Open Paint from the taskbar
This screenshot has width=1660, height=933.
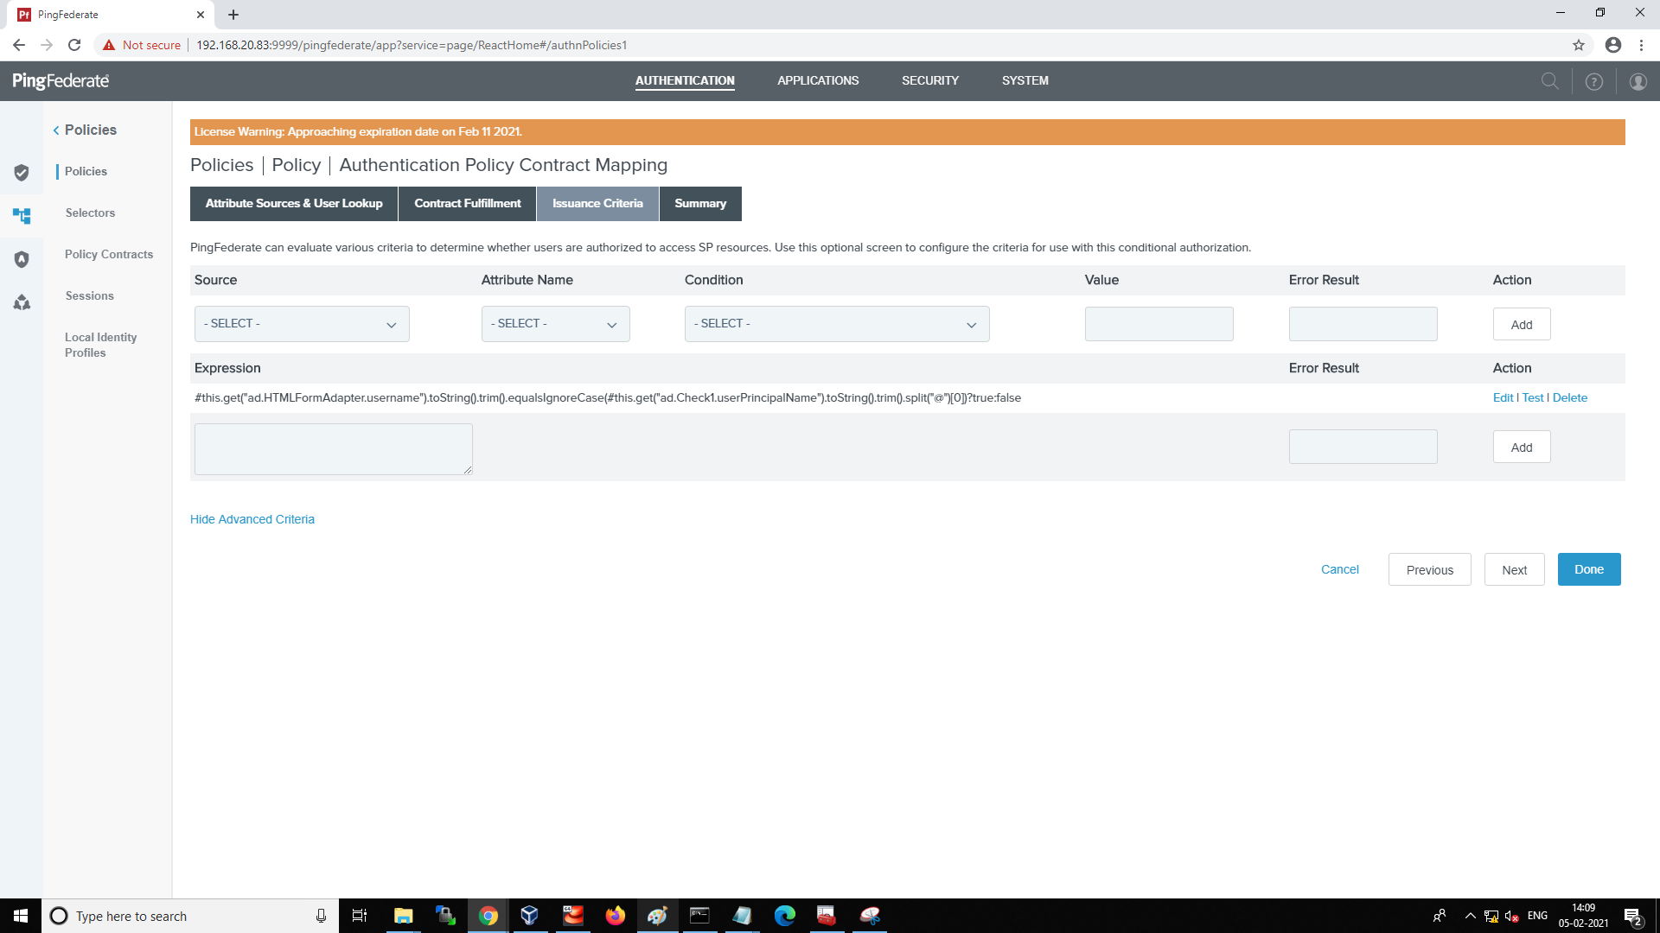pyautogui.click(x=657, y=916)
